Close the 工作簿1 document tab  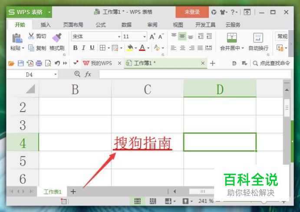click(x=203, y=63)
